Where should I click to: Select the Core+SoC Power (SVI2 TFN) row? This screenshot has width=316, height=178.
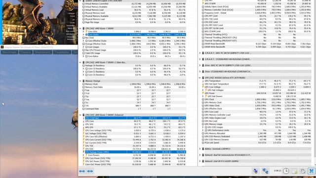134,165
